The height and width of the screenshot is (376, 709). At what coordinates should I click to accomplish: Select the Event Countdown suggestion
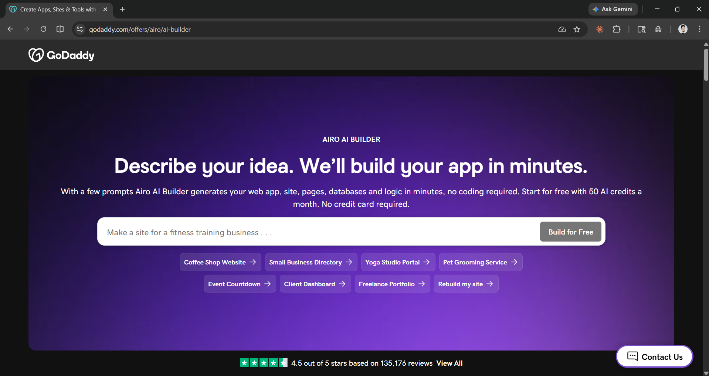point(240,284)
